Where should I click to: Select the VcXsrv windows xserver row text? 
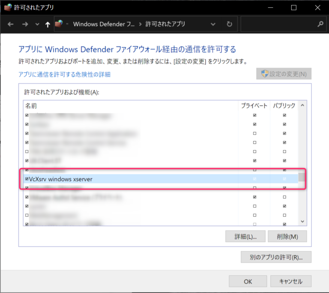(x=61, y=179)
